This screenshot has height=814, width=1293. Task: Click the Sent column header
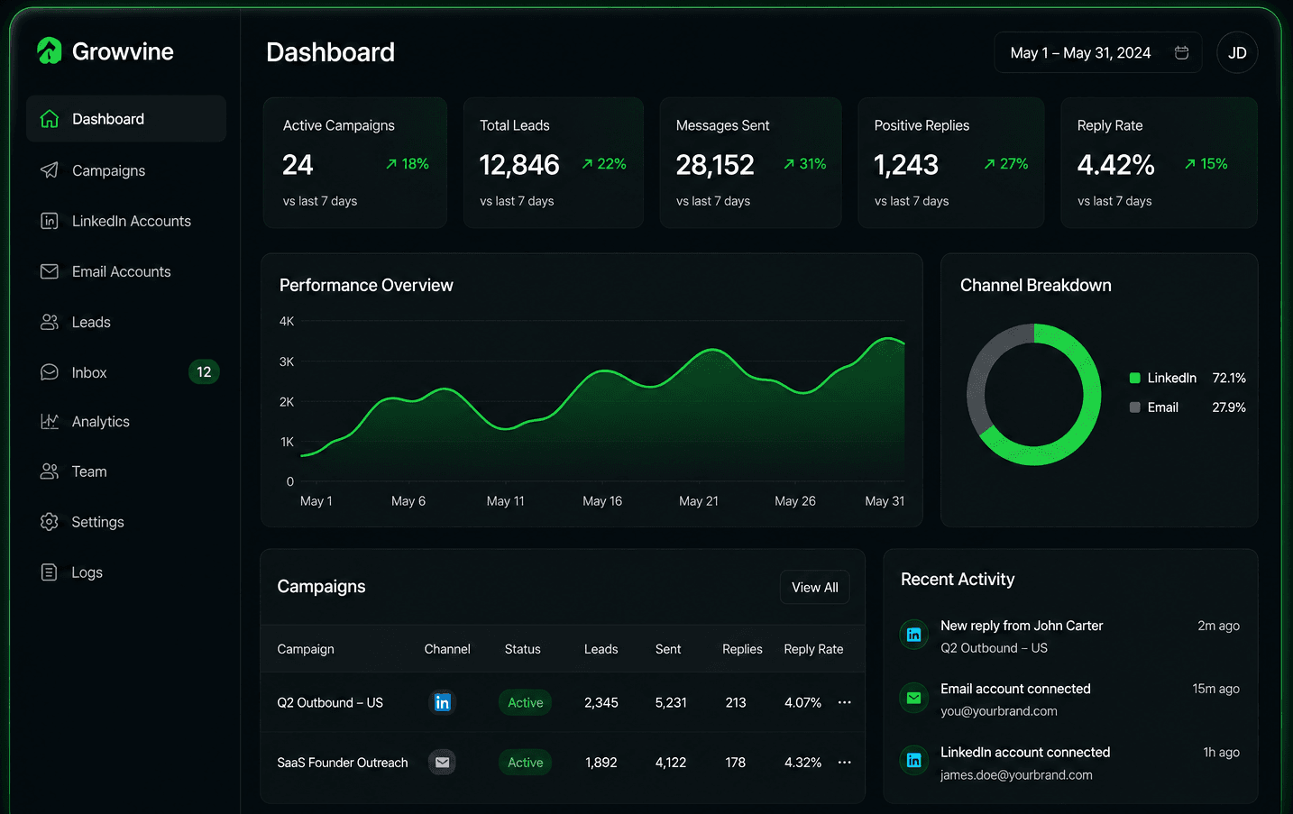click(x=668, y=649)
